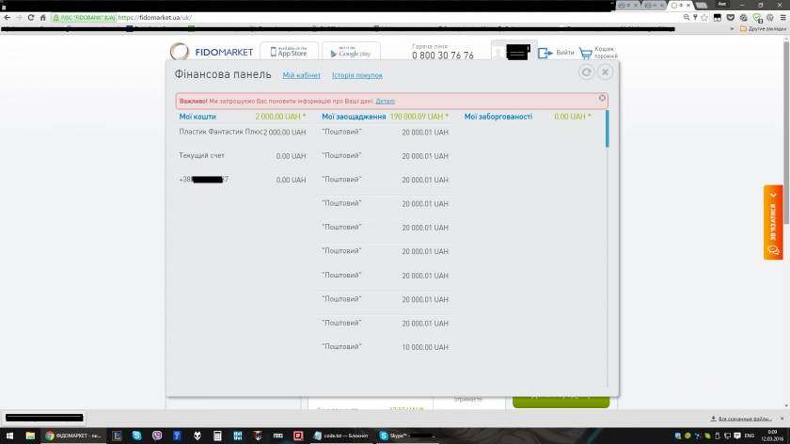
Task: Click the hotline number 0 800 30 76 76
Action: [443, 55]
